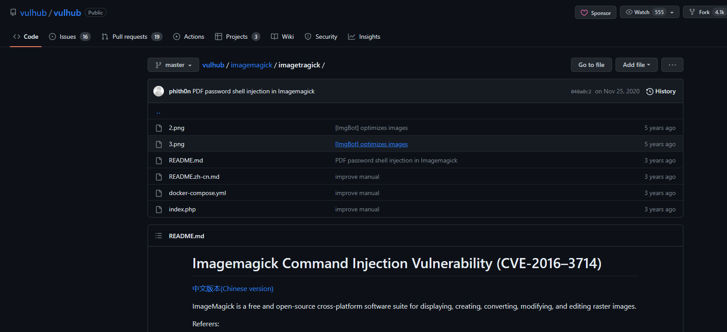Open the 3.png file
Viewport: 727px width, 332px height.
coord(177,144)
